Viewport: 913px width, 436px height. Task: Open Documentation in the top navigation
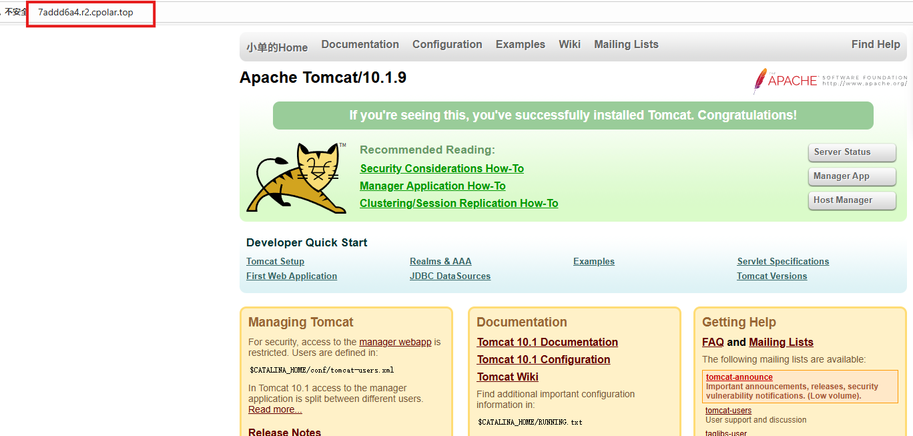[x=360, y=45]
